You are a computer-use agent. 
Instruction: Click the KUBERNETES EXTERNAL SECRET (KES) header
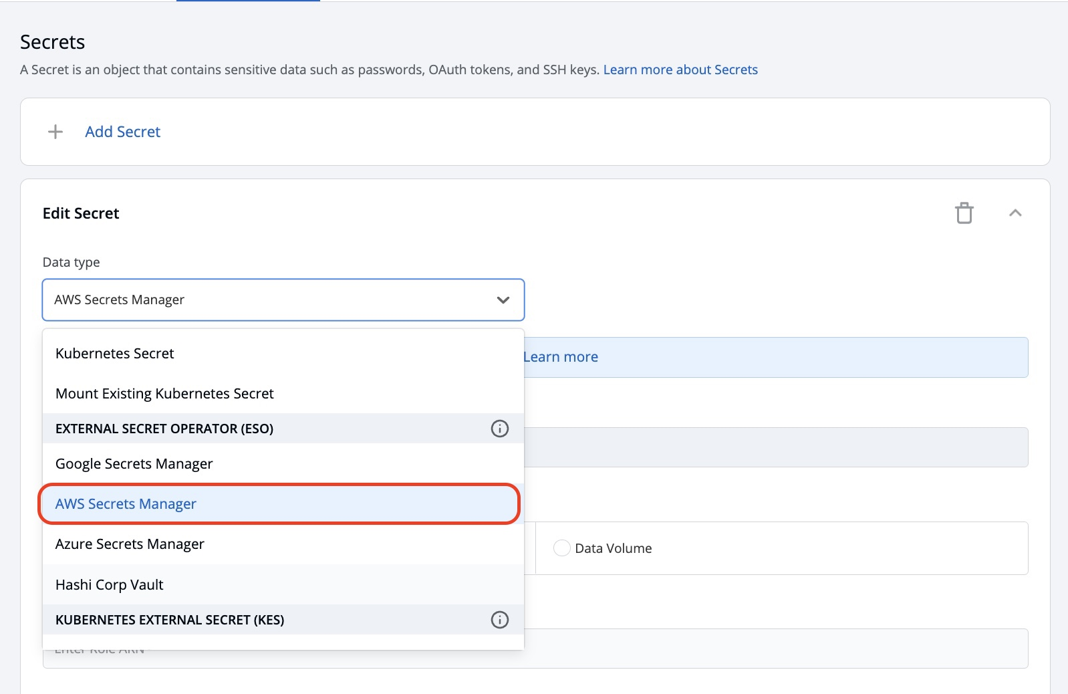point(283,620)
